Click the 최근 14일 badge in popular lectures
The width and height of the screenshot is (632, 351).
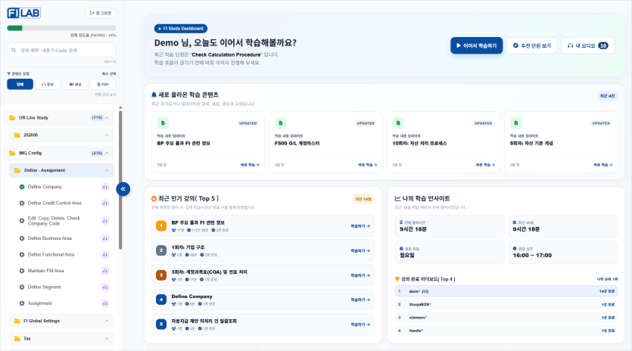(x=363, y=199)
